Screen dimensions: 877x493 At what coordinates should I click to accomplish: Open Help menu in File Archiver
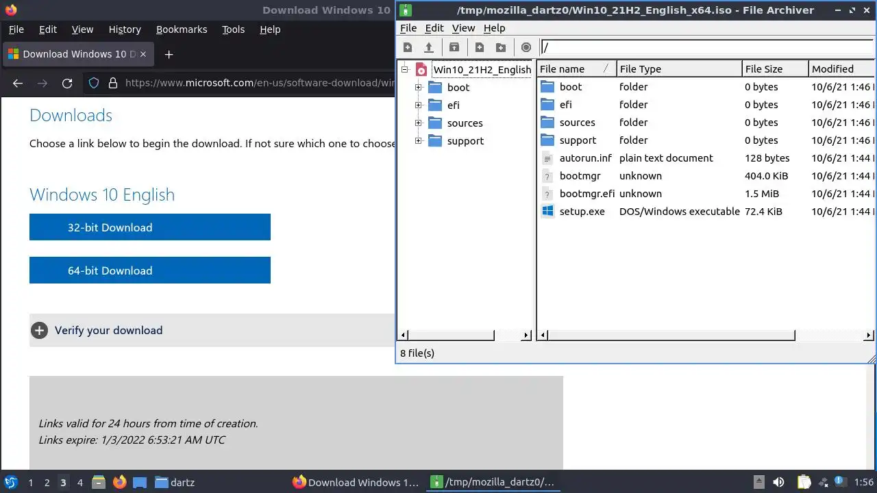494,28
